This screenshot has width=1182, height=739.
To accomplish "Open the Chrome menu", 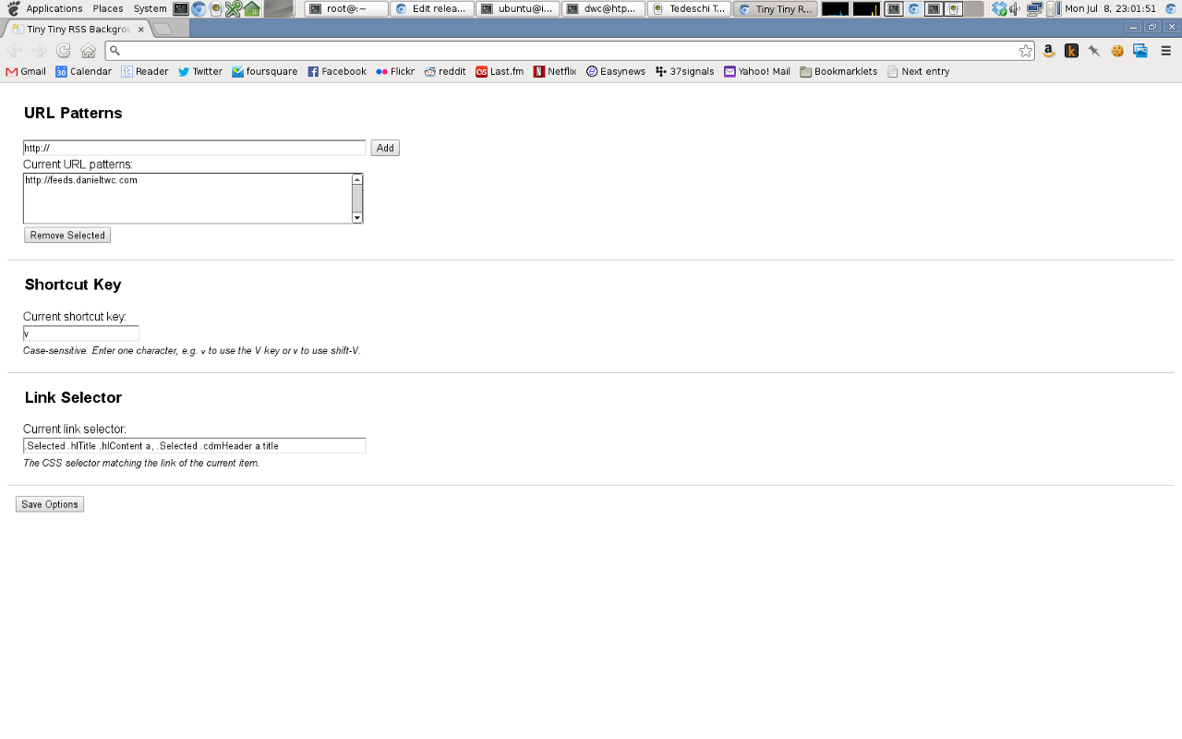I will click(x=1165, y=51).
